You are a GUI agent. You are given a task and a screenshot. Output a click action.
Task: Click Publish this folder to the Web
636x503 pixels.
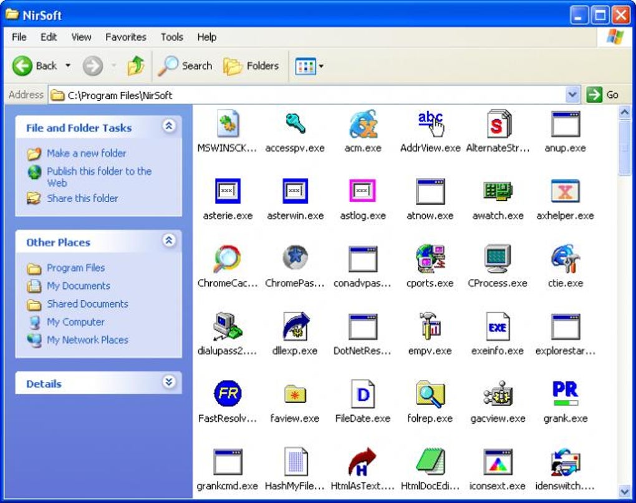coord(99,177)
